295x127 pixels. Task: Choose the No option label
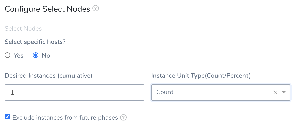[46, 56]
